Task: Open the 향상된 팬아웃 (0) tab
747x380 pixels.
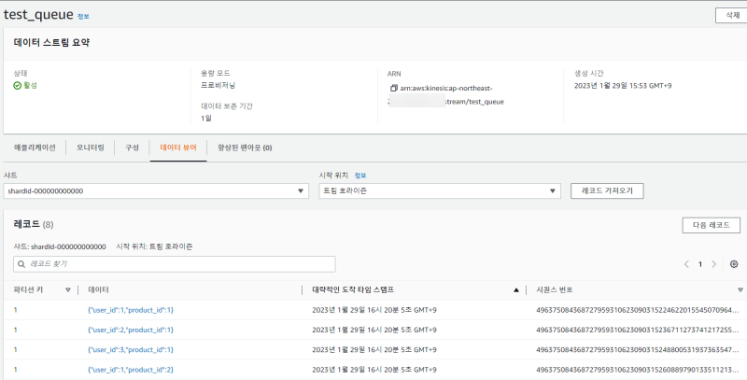Action: point(244,148)
